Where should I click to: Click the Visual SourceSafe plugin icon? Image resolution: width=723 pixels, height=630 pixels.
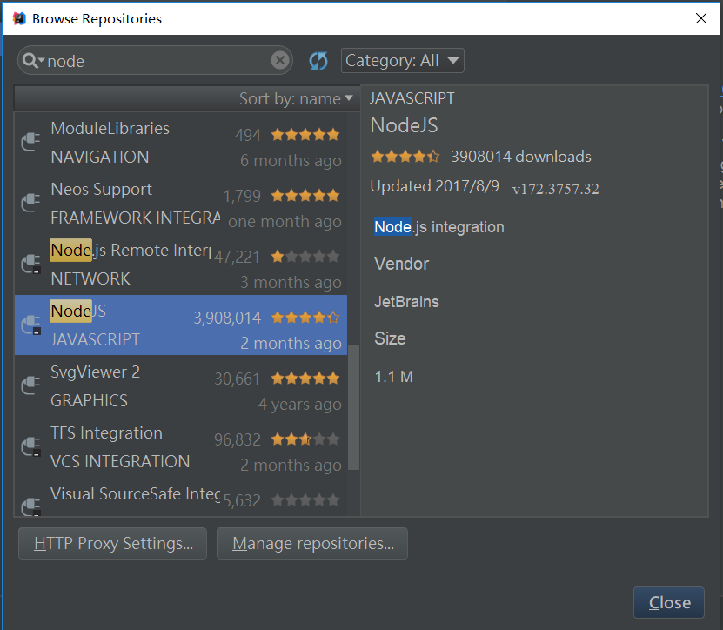point(31,506)
